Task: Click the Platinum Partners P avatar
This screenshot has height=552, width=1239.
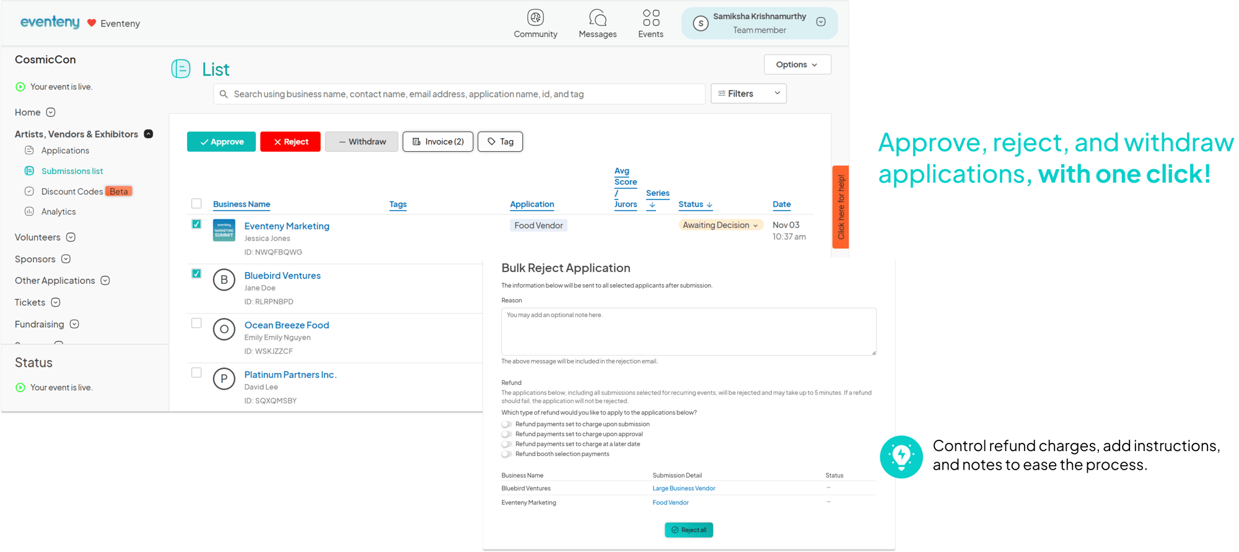Action: [224, 379]
